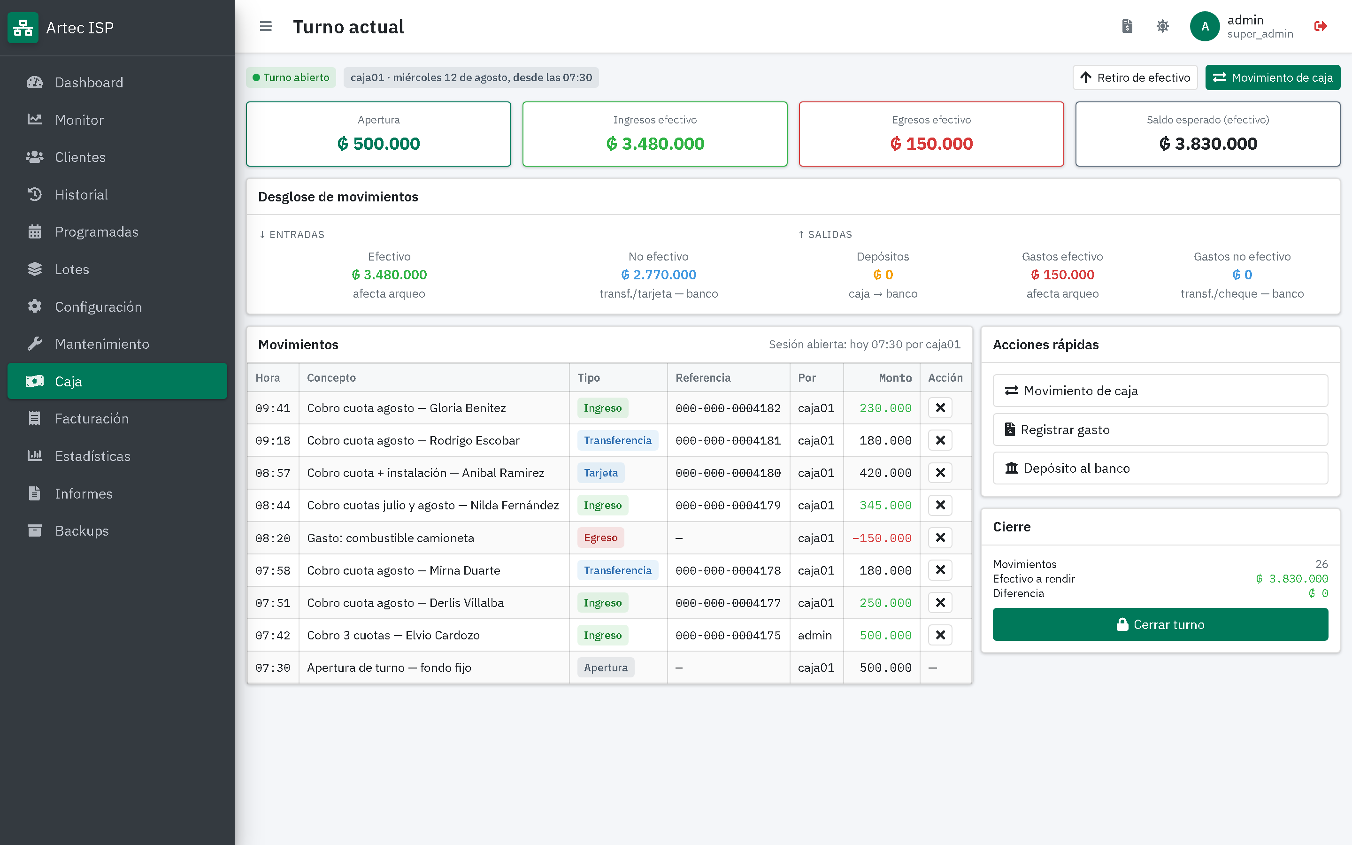Open Lotes in sidebar

click(x=117, y=269)
